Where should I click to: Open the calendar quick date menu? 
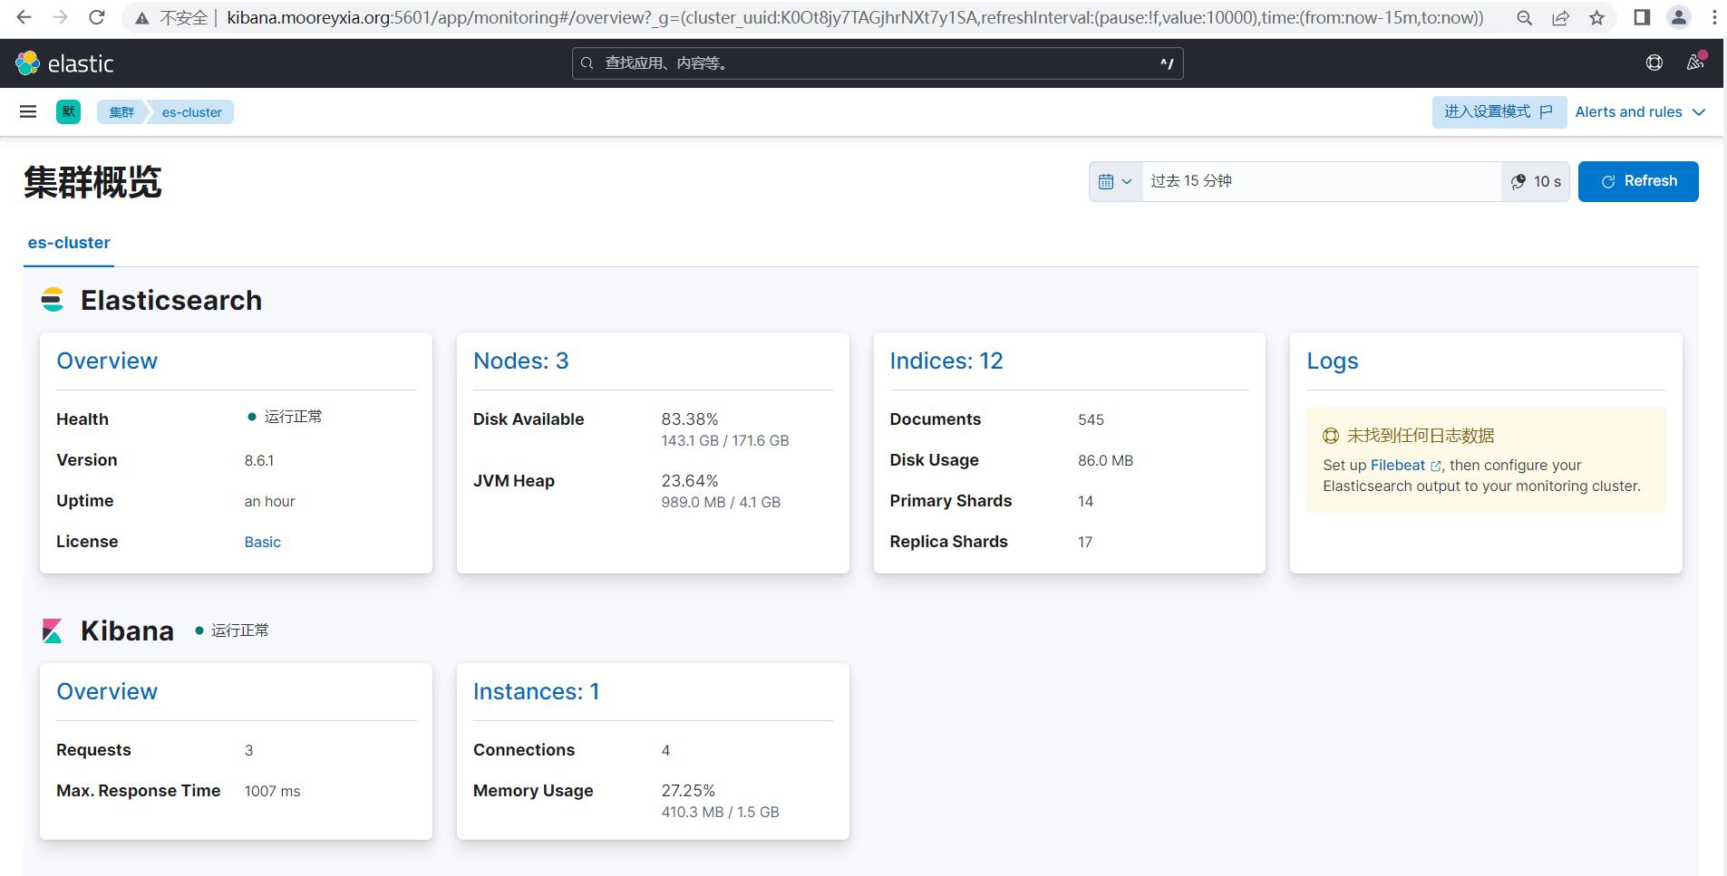point(1115,181)
